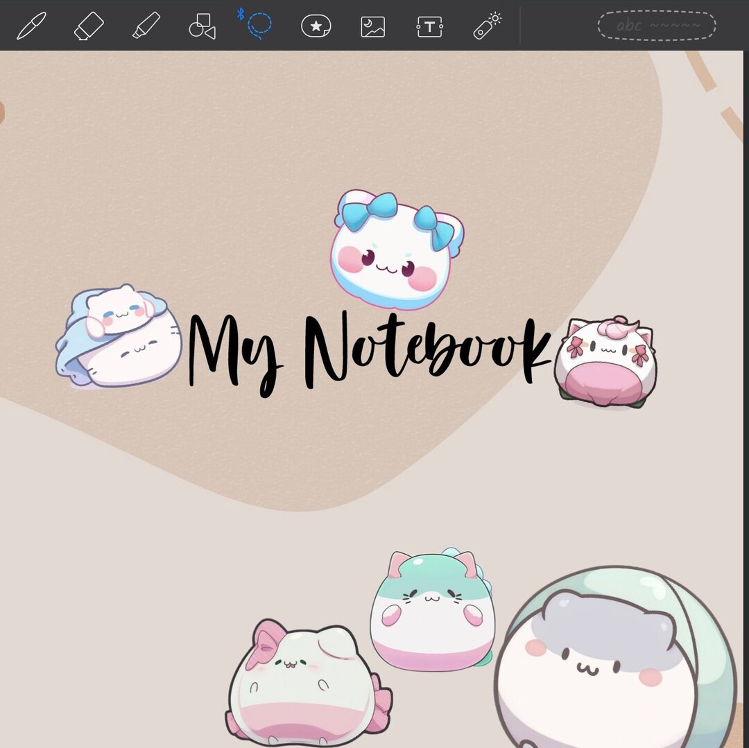Click the handwriting search field showing abc
The image size is (749, 748).
[655, 26]
